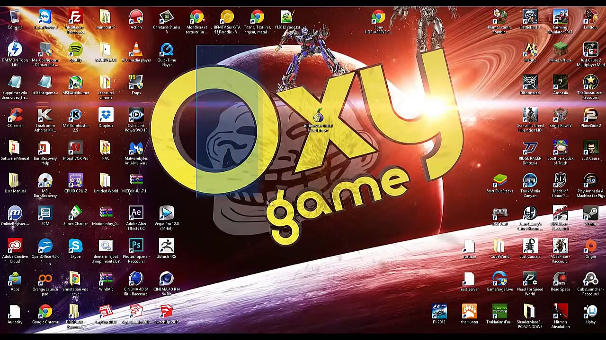Screen dimensions: 606x340
Task: Open CCleaner shortcut
Action: click(x=15, y=115)
